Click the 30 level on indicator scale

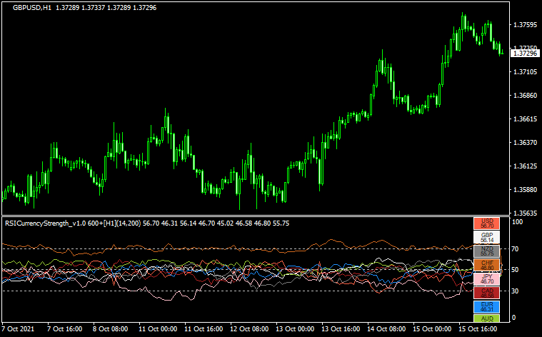point(516,291)
